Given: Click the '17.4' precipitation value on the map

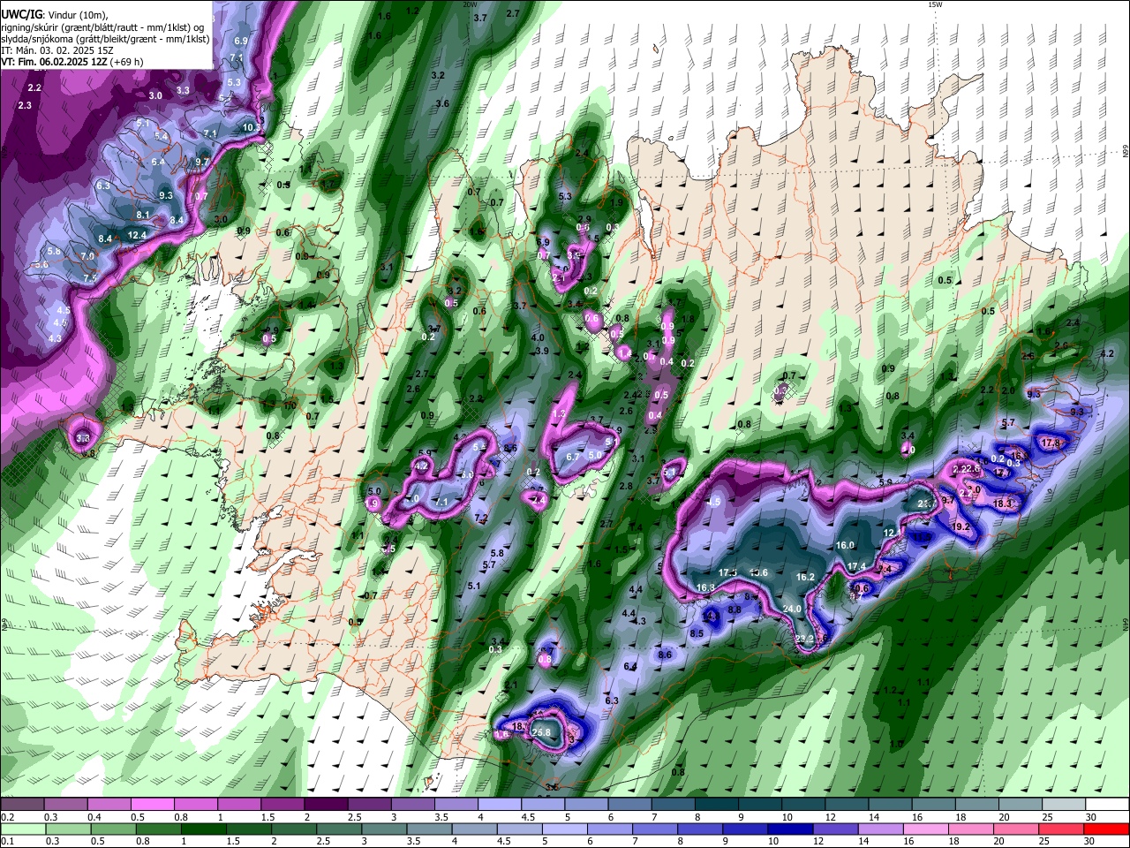Looking at the screenshot, I should pos(856,566).
